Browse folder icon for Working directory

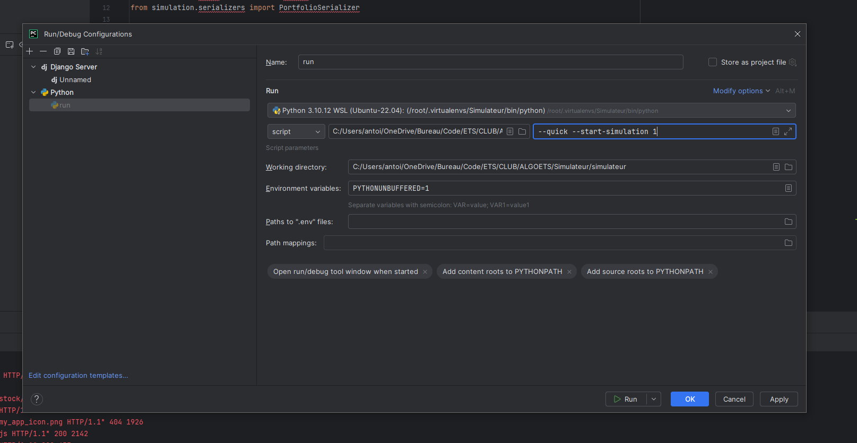pyautogui.click(x=789, y=167)
